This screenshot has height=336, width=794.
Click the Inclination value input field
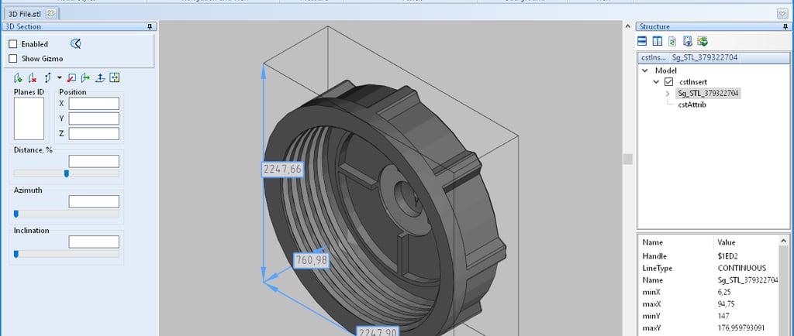(94, 242)
